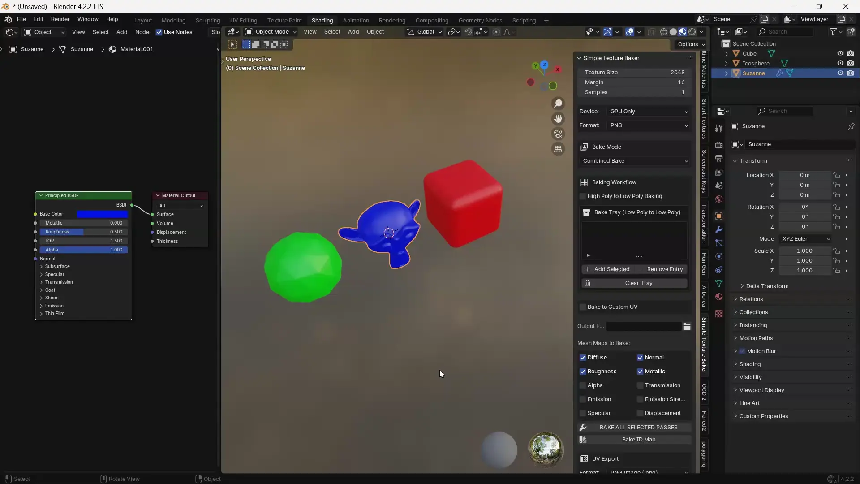Check the Emission mesh map
This screenshot has width=860, height=484.
[x=583, y=399]
